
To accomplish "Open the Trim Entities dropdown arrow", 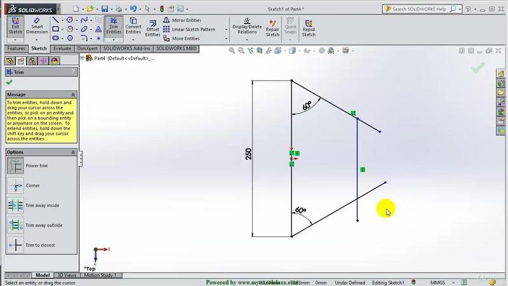I will (114, 40).
